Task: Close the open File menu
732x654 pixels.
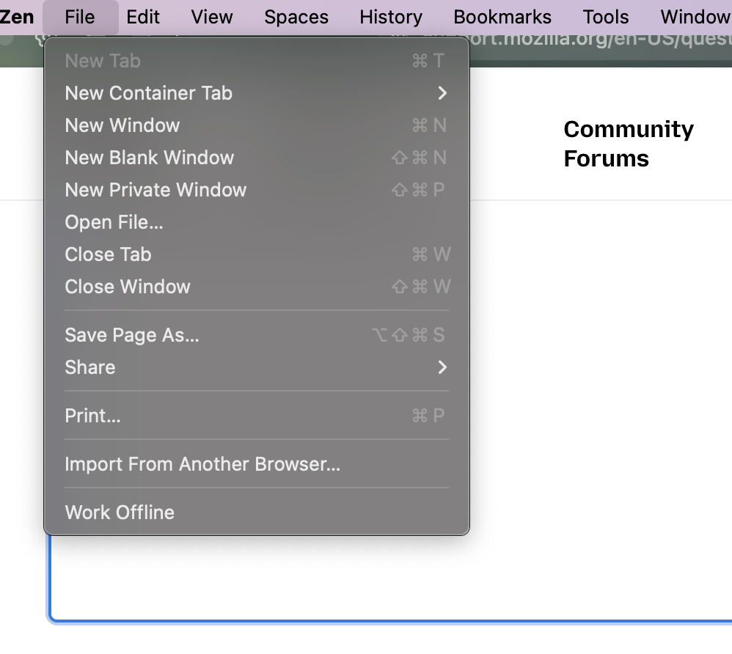Action: click(80, 18)
